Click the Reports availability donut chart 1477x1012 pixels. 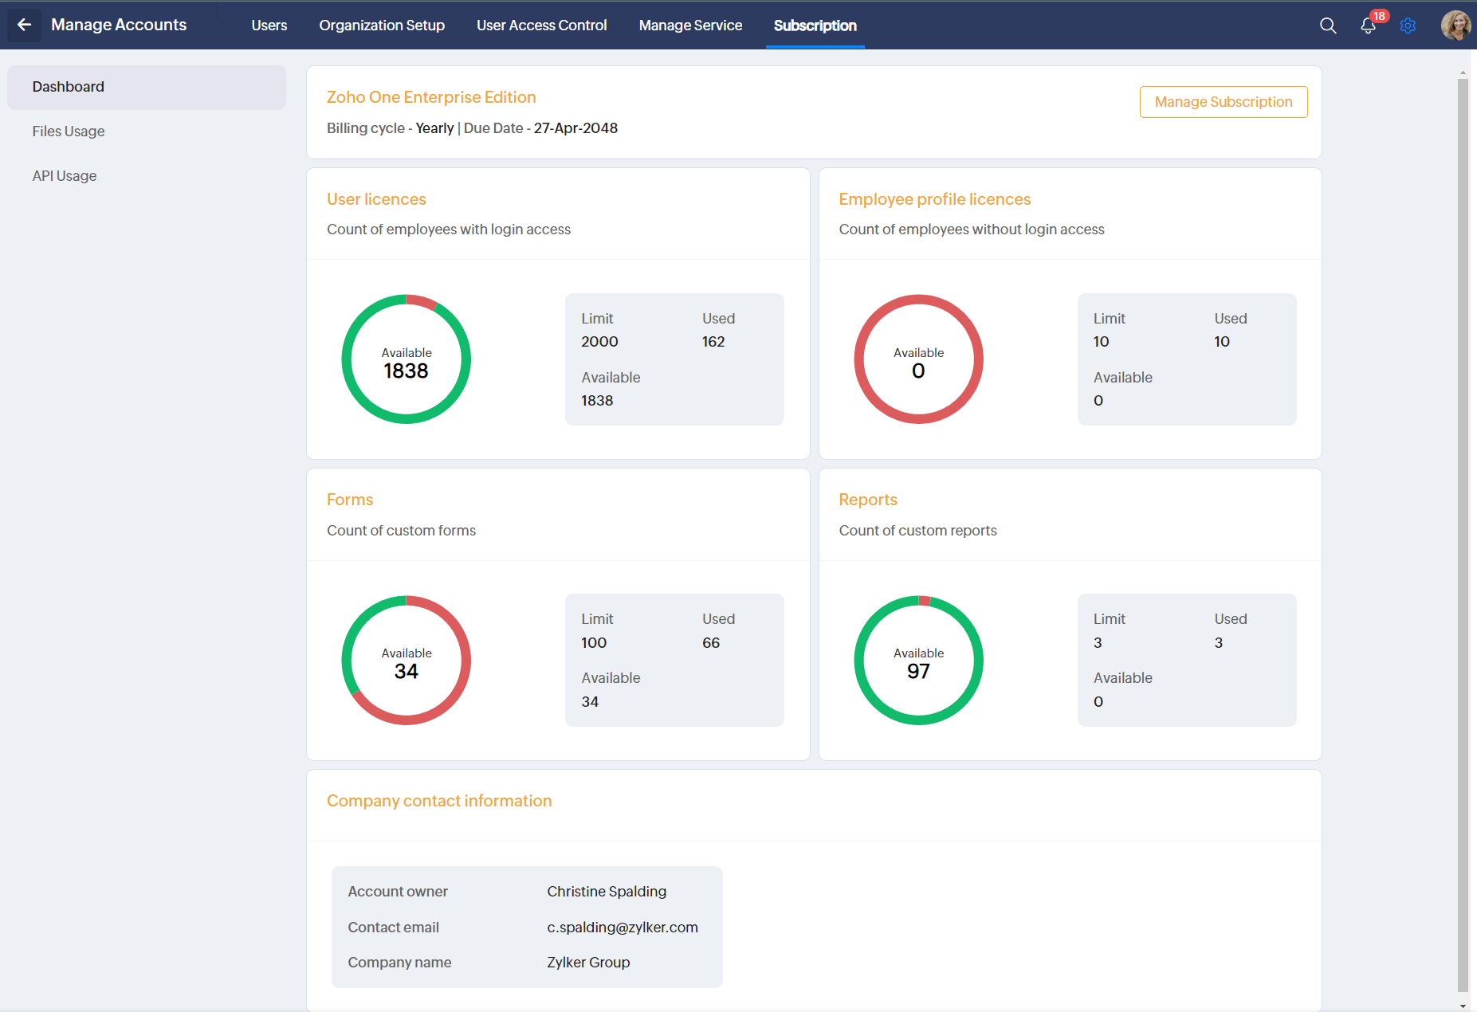918,661
